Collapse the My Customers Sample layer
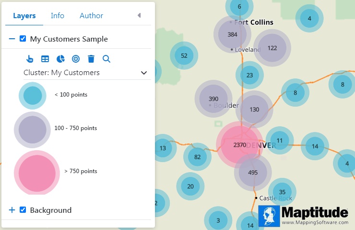The height and width of the screenshot is (230, 355). (x=12, y=39)
